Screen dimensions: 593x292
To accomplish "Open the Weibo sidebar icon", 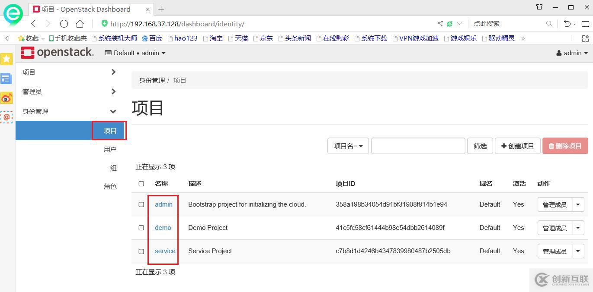I will pyautogui.click(x=6, y=98).
